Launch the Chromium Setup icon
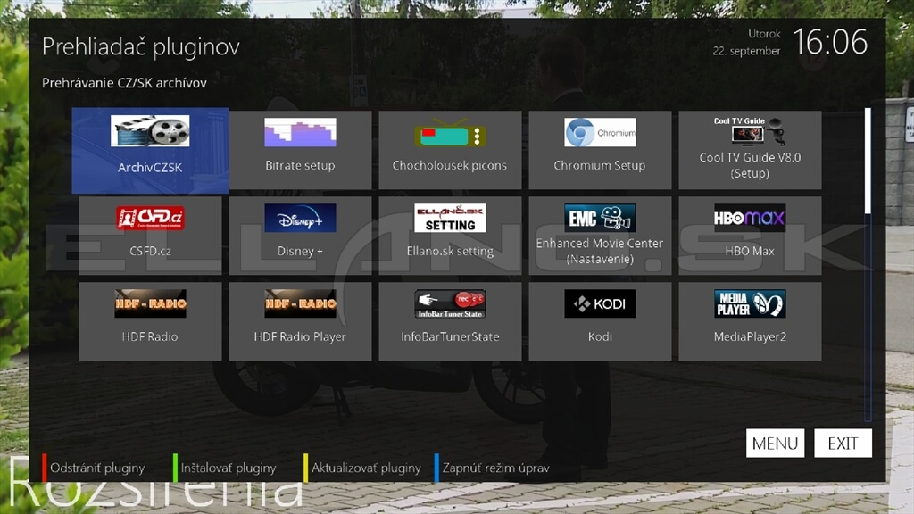 click(600, 132)
